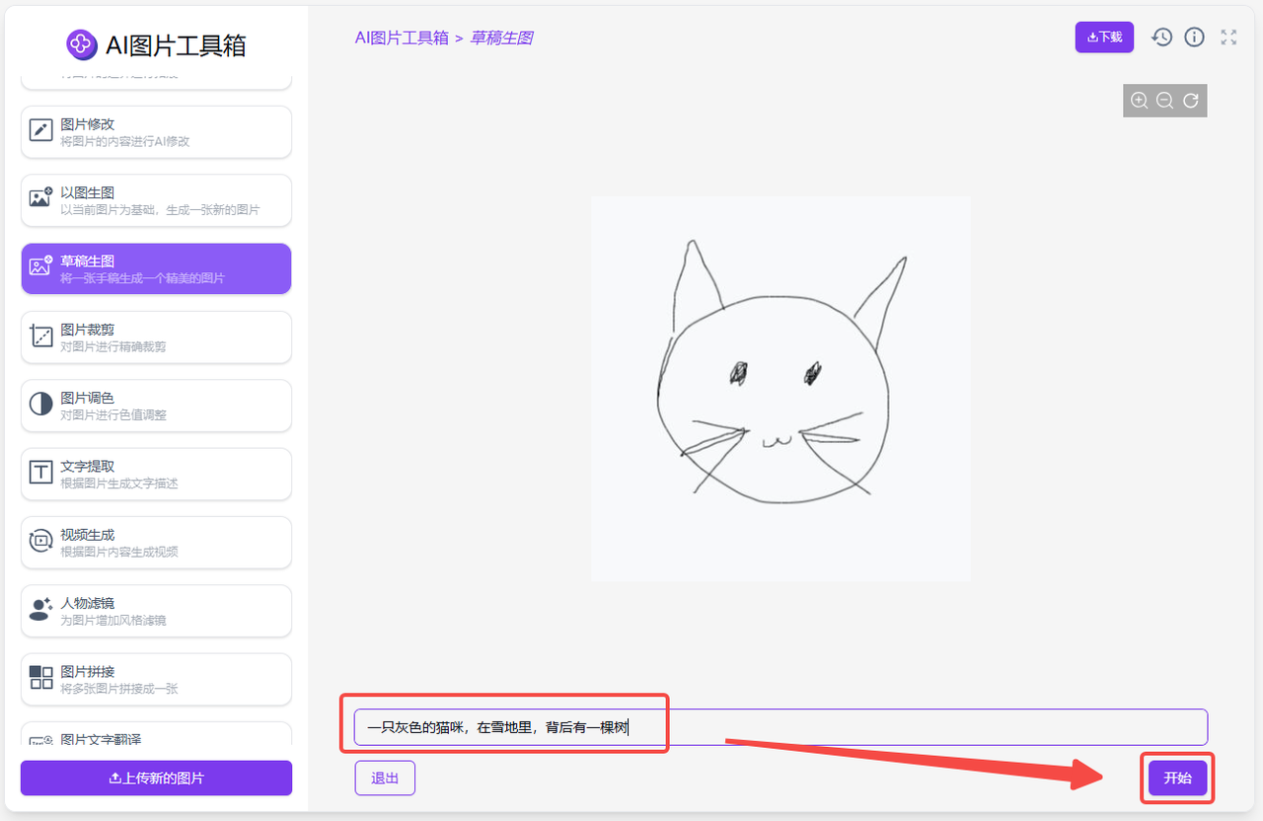Screen dimensions: 1263x821
Task: Click the 草稿生图 breadcrumb text
Action: pyautogui.click(x=501, y=38)
